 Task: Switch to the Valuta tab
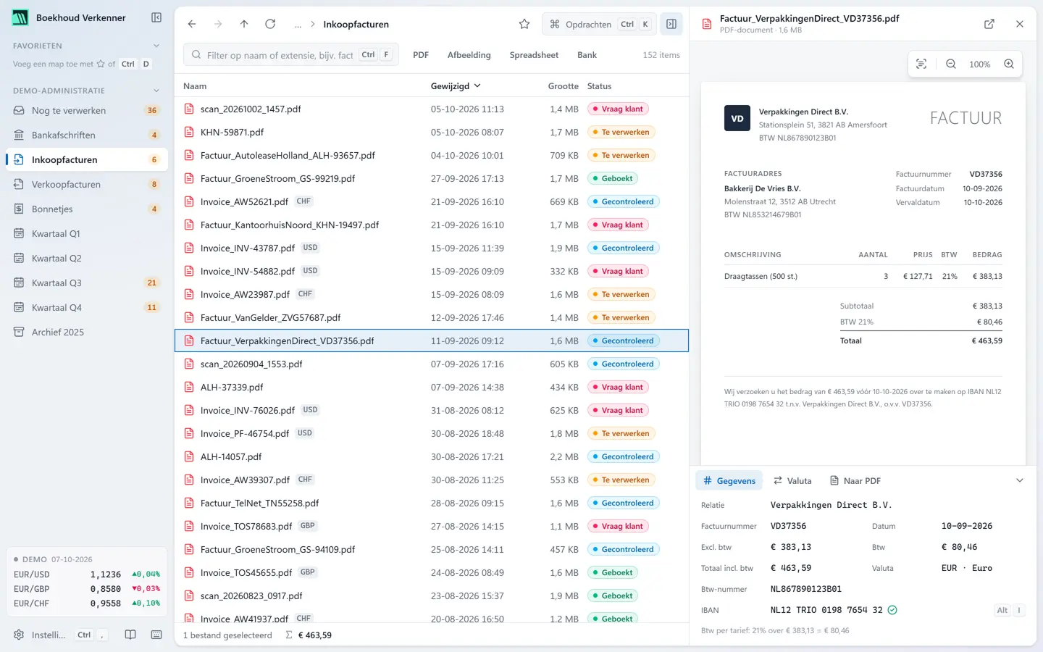tap(792, 480)
